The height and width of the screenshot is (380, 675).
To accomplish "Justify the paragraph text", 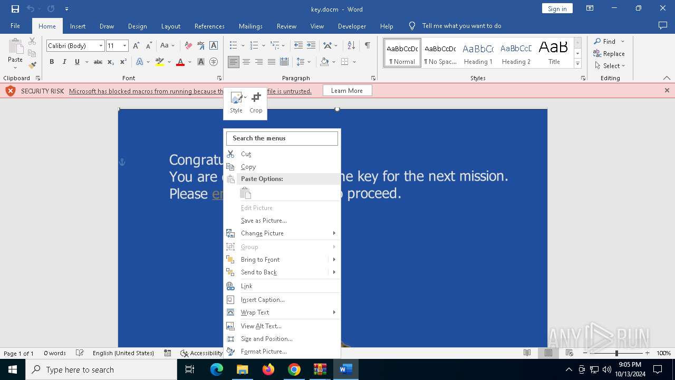I will click(272, 62).
